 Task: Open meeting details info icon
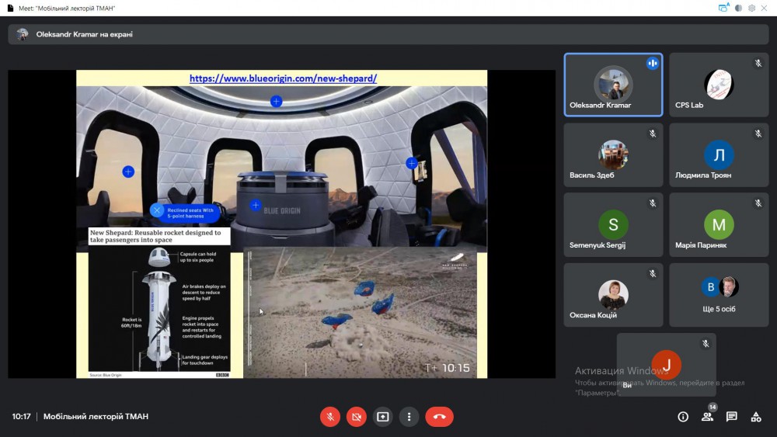683,417
